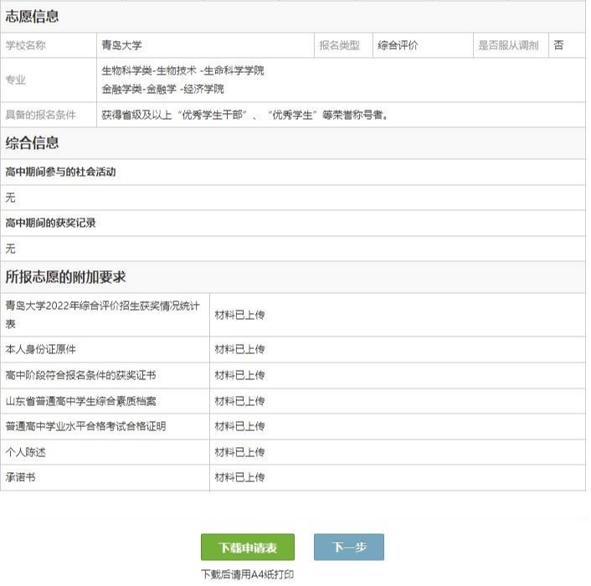This screenshot has width=591, height=586.
Task: Click the 青岛大学 school name value
Action: [x=122, y=46]
